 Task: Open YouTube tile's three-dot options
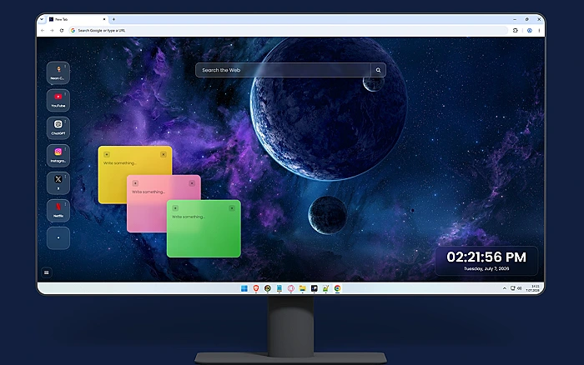point(66,94)
